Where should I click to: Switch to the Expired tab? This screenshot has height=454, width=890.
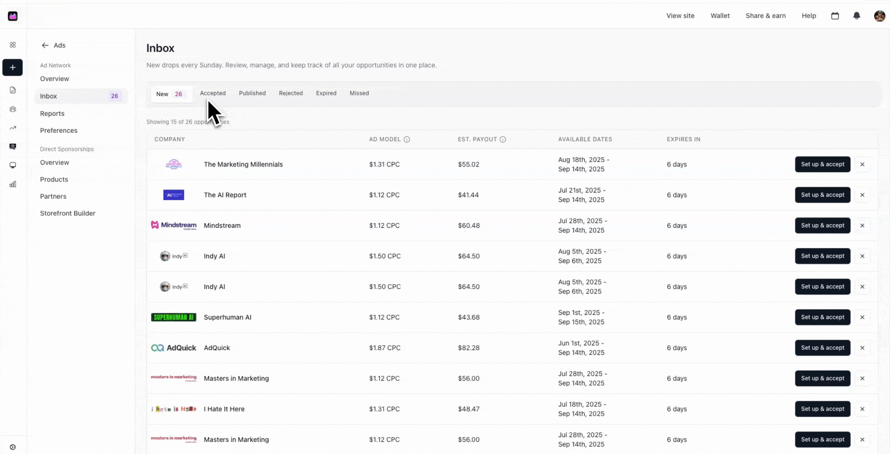326,93
